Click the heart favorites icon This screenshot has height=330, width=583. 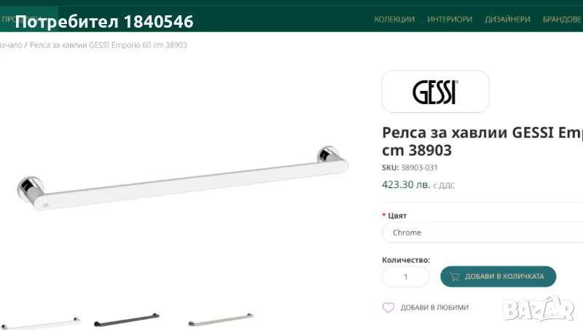point(388,307)
